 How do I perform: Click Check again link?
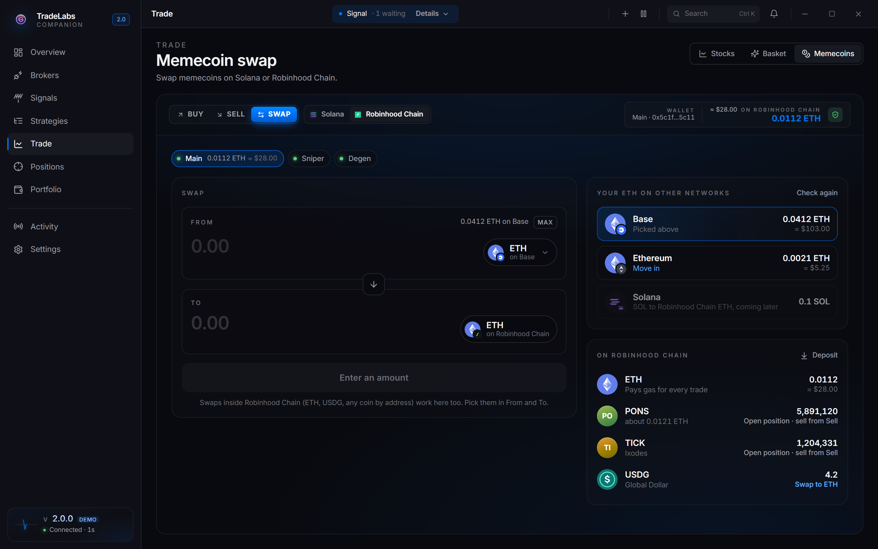(817, 193)
